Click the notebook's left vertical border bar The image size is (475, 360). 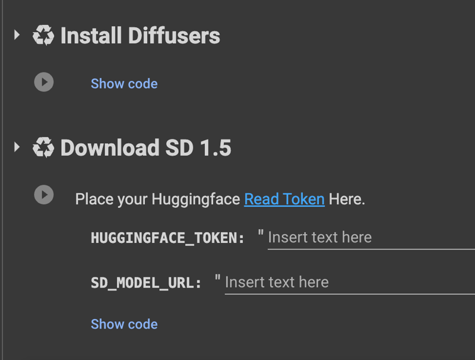2,180
